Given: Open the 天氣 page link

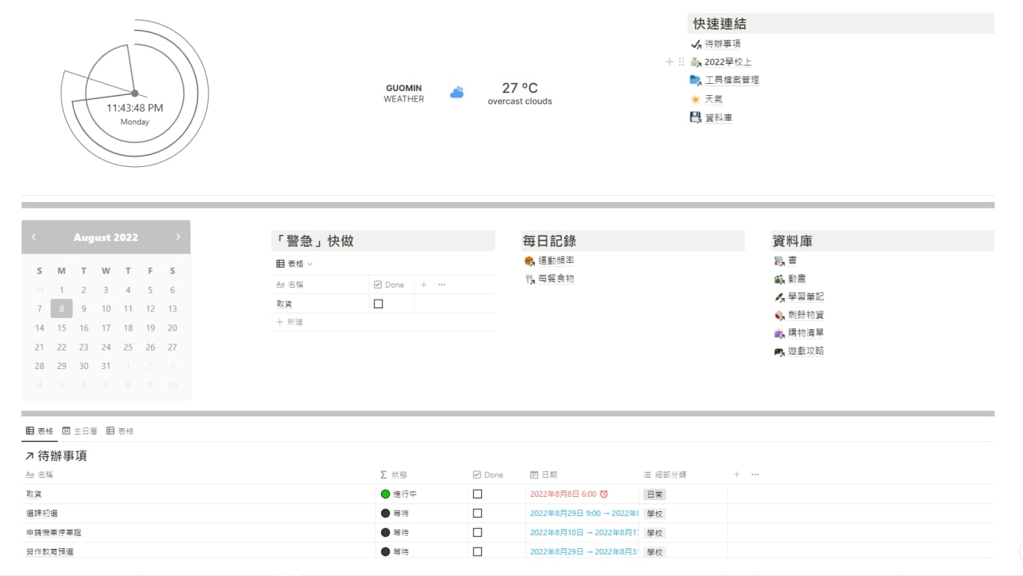Looking at the screenshot, I should (714, 99).
